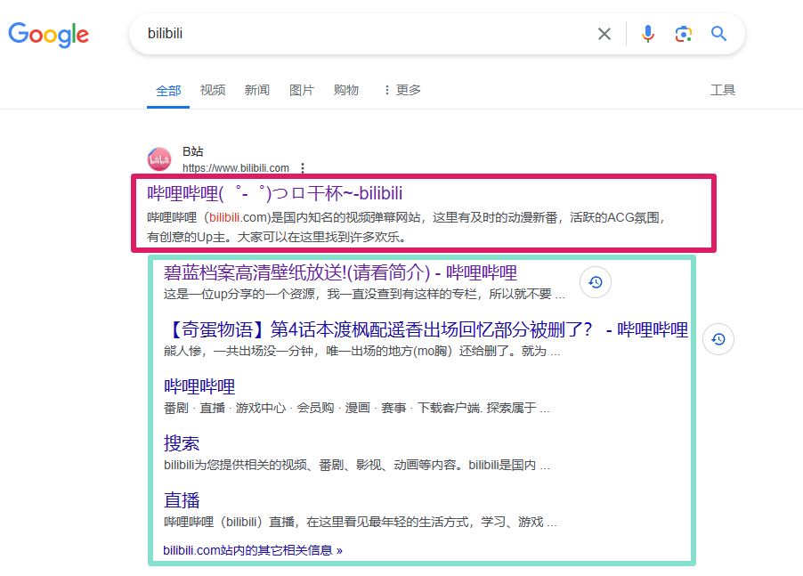Screen dimensions: 803x576
Task: Open the 直播 sitelink
Action: tap(182, 499)
